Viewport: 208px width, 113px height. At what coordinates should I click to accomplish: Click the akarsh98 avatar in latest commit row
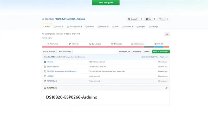[45, 57]
